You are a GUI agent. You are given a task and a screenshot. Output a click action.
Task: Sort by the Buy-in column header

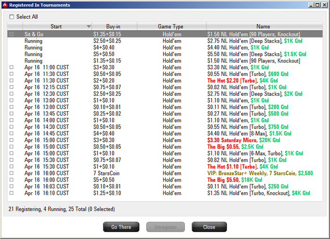[x=114, y=26]
